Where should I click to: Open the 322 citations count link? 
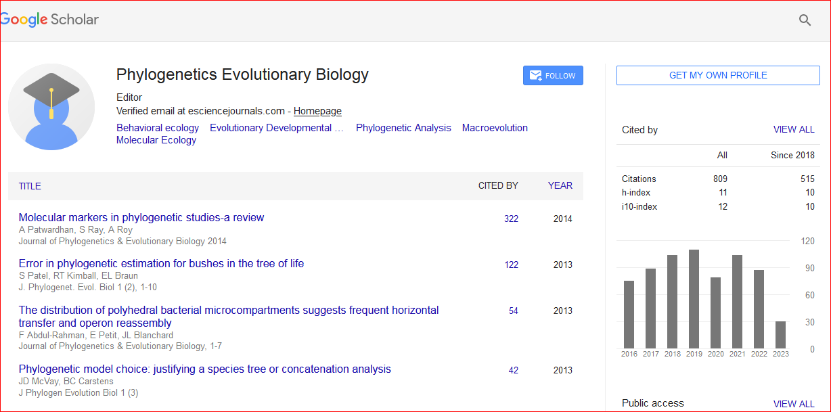pos(511,219)
